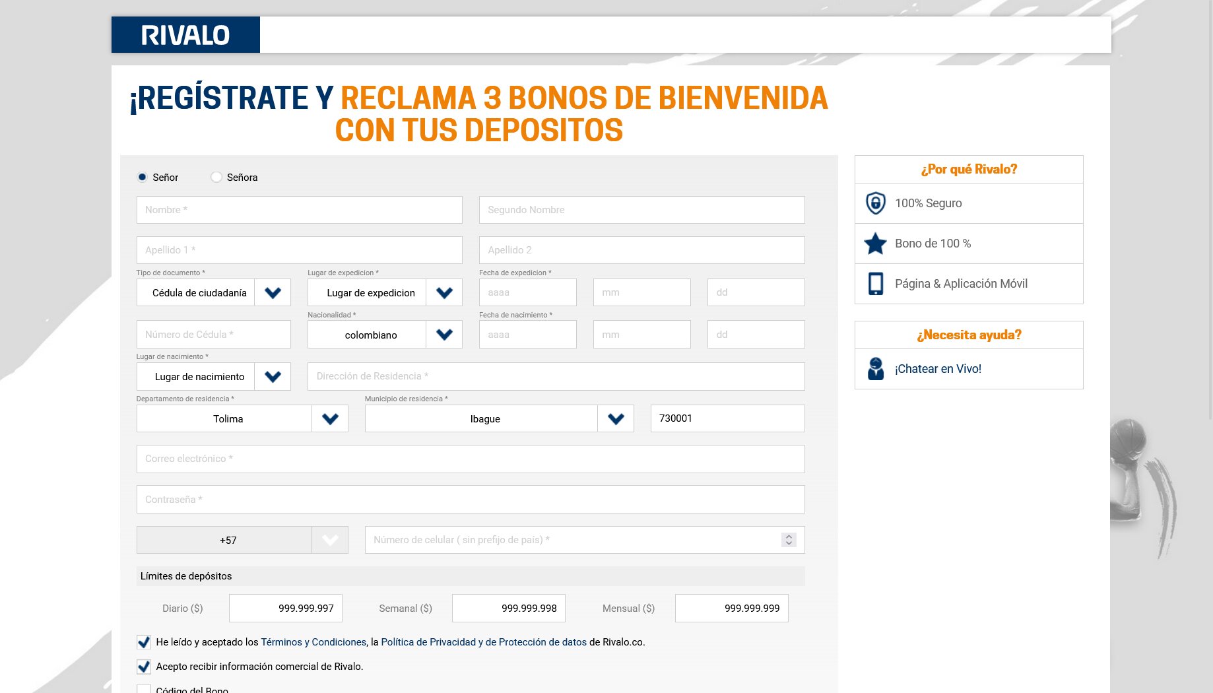The width and height of the screenshot is (1213, 693).
Task: Toggle the Código del Bono checkbox
Action: [x=143, y=689]
